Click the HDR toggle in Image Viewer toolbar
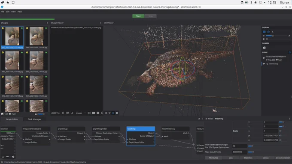Viewport: 292px width, 164px height. tap(67, 113)
